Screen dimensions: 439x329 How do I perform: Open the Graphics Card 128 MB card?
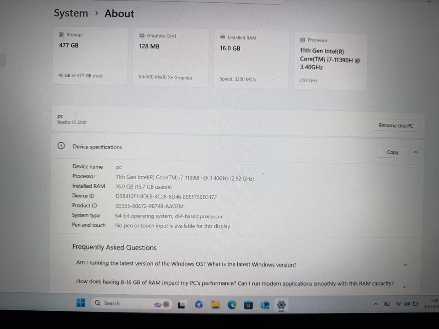point(171,58)
